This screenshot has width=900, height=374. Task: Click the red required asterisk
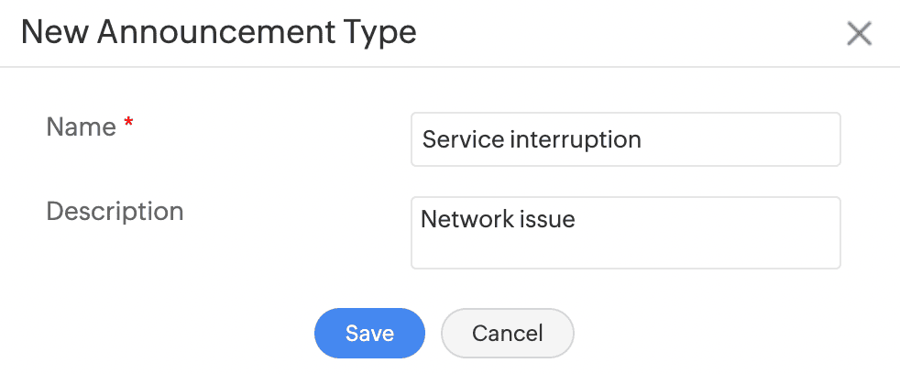pyautogui.click(x=128, y=125)
